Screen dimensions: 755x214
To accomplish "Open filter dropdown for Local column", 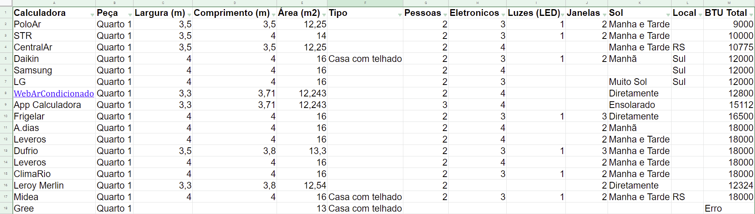I will (x=700, y=15).
